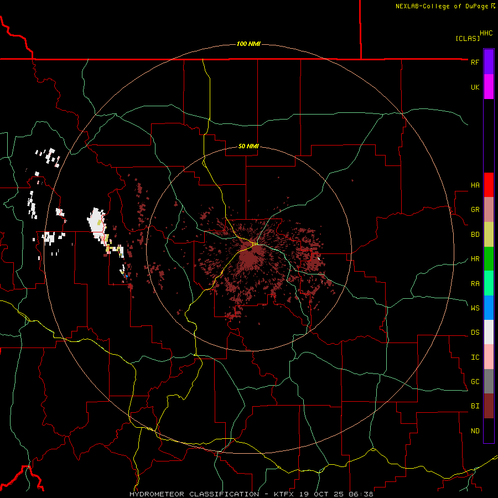Click the ND legend label

click(x=475, y=431)
